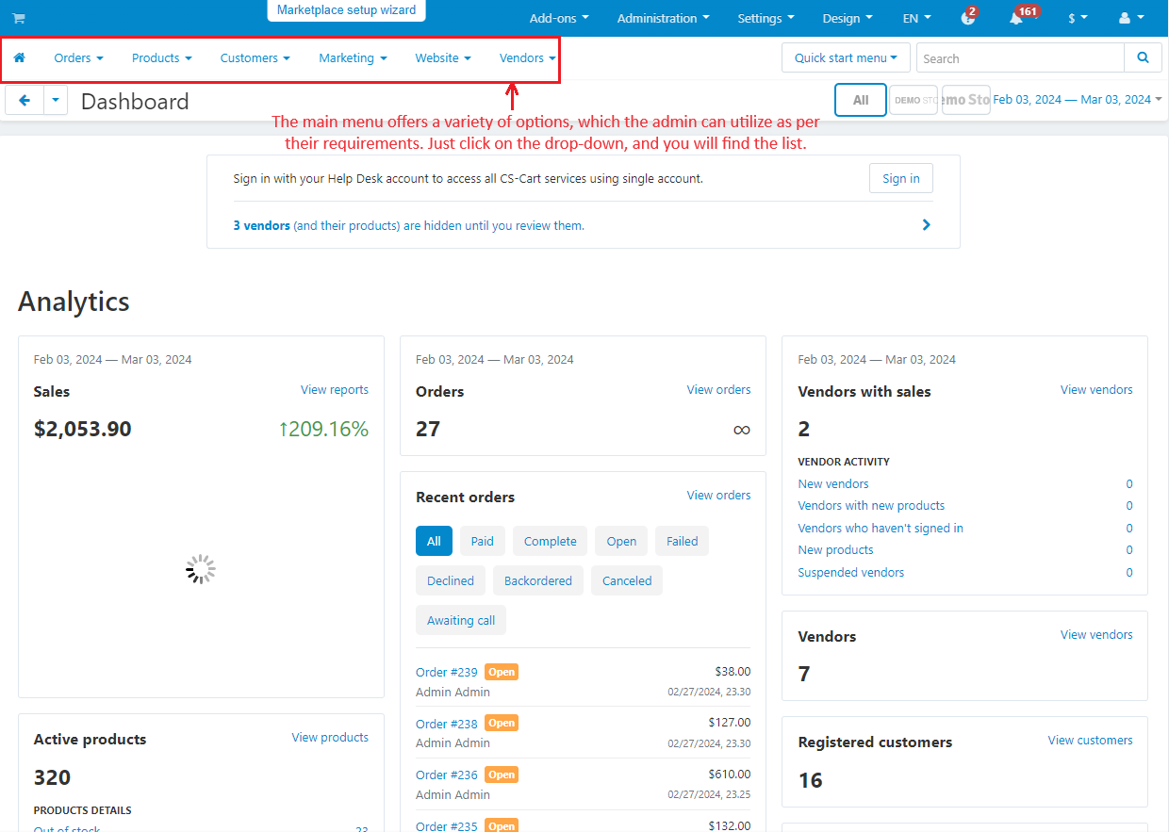Click the Sign in button
The height and width of the screenshot is (832, 1169).
click(901, 178)
